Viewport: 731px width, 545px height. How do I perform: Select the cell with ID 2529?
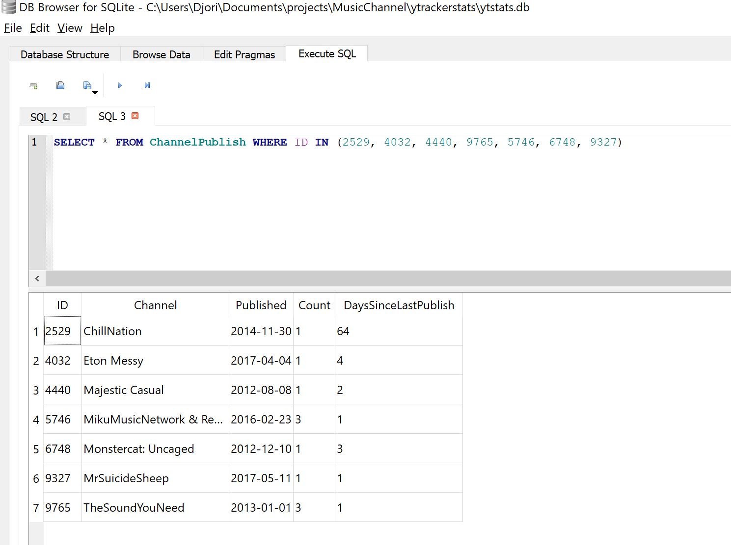(x=62, y=331)
